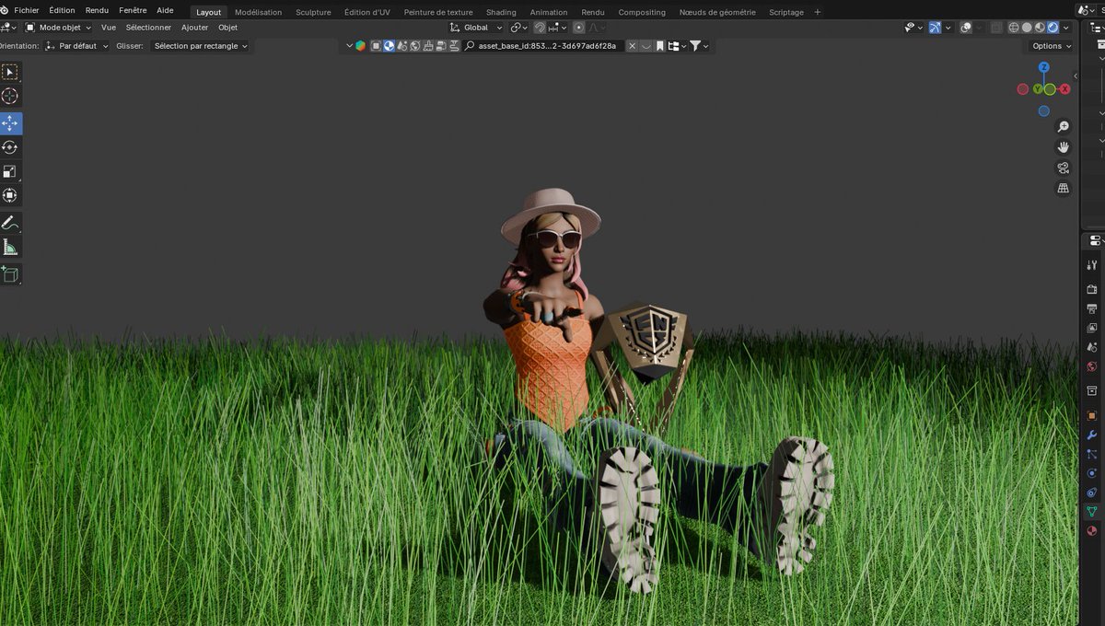Screen dimensions: 1105x626
Task: Open the Material properties tab
Action: pyautogui.click(x=1092, y=531)
